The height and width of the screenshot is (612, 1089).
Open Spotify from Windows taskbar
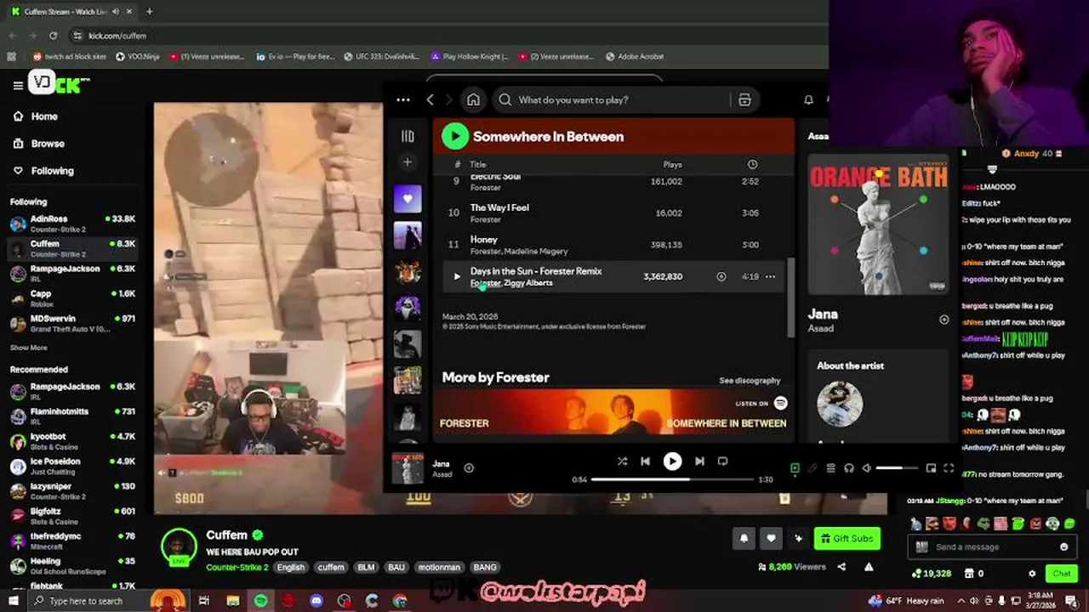(x=260, y=601)
